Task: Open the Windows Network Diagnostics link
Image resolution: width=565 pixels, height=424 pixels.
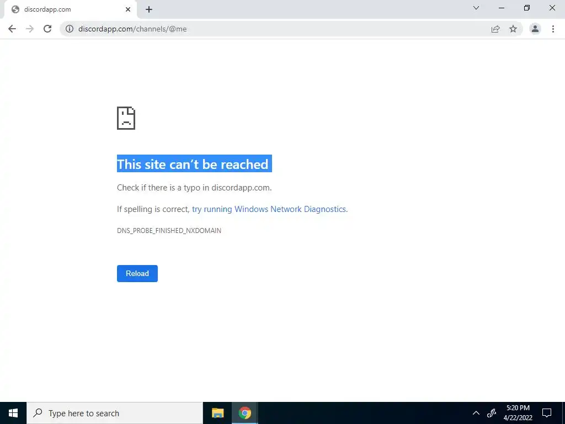Action: [x=269, y=209]
